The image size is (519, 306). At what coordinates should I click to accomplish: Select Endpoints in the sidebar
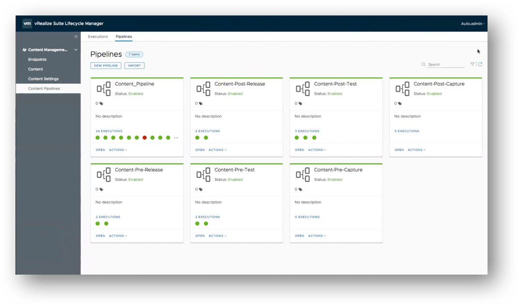(37, 59)
